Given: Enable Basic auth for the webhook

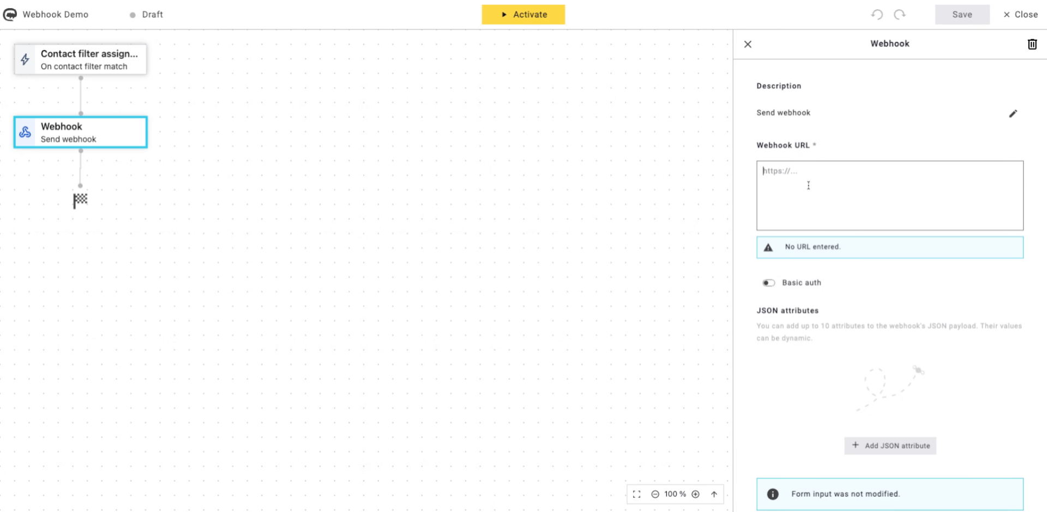Looking at the screenshot, I should pyautogui.click(x=769, y=283).
